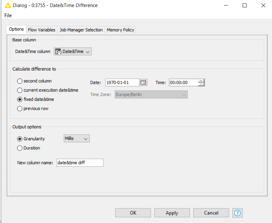
Task: Enable the previous row option
Action: [x=19, y=108]
